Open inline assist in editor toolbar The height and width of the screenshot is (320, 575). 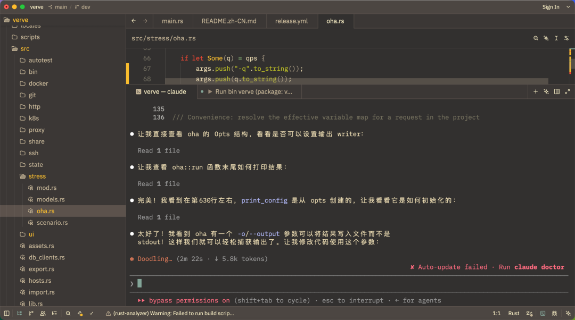point(546,38)
